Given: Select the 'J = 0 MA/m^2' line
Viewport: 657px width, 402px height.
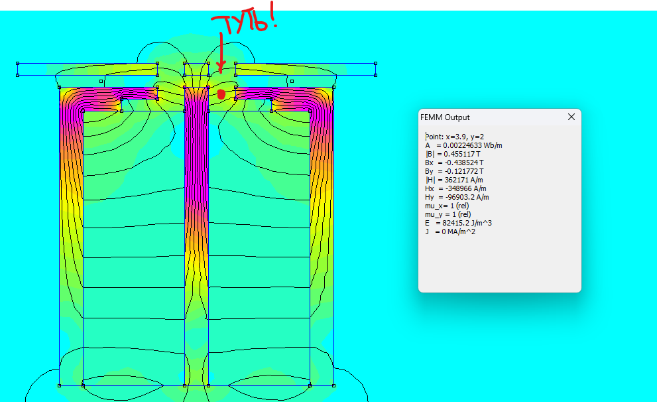Looking at the screenshot, I should (450, 232).
